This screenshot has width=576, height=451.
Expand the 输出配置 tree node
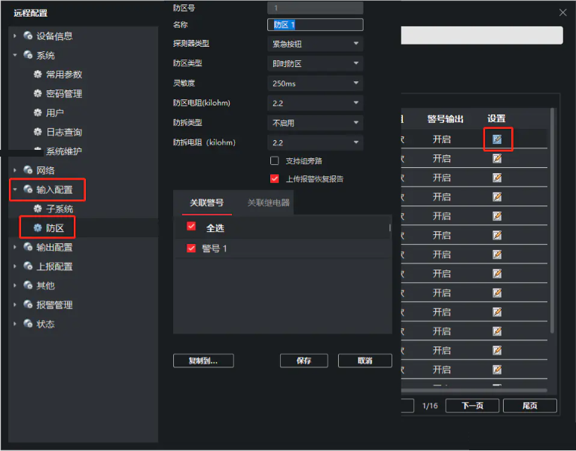click(x=15, y=248)
